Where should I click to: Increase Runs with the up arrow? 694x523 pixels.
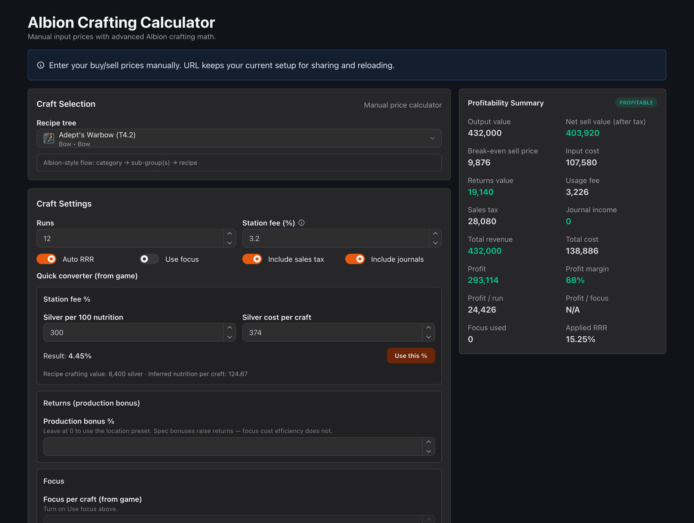pyautogui.click(x=229, y=234)
